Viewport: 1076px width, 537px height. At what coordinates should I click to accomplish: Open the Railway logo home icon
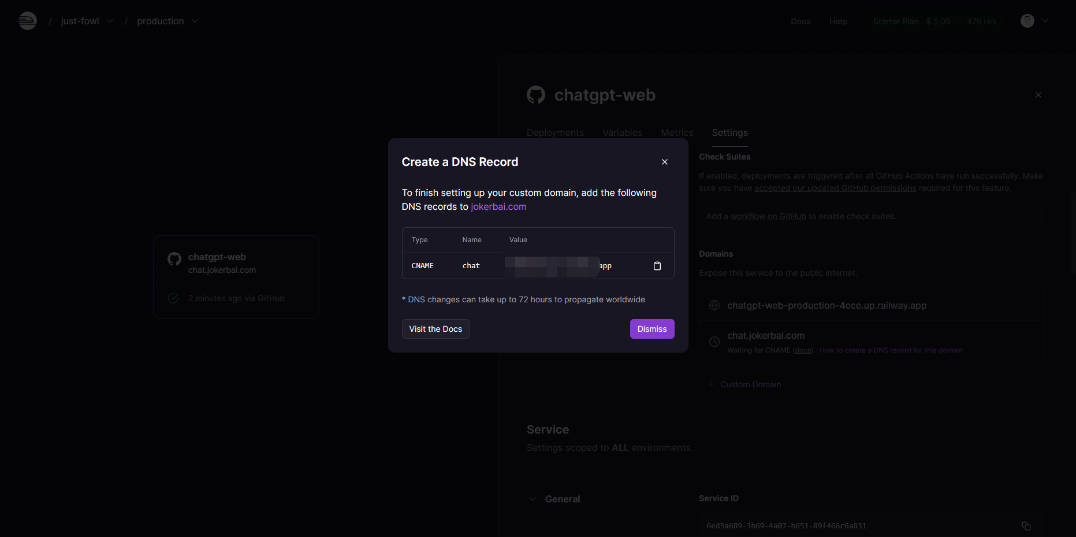pyautogui.click(x=27, y=21)
